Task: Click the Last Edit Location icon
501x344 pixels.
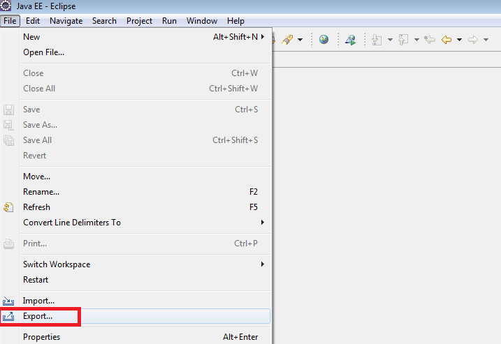Action: pyautogui.click(x=430, y=40)
